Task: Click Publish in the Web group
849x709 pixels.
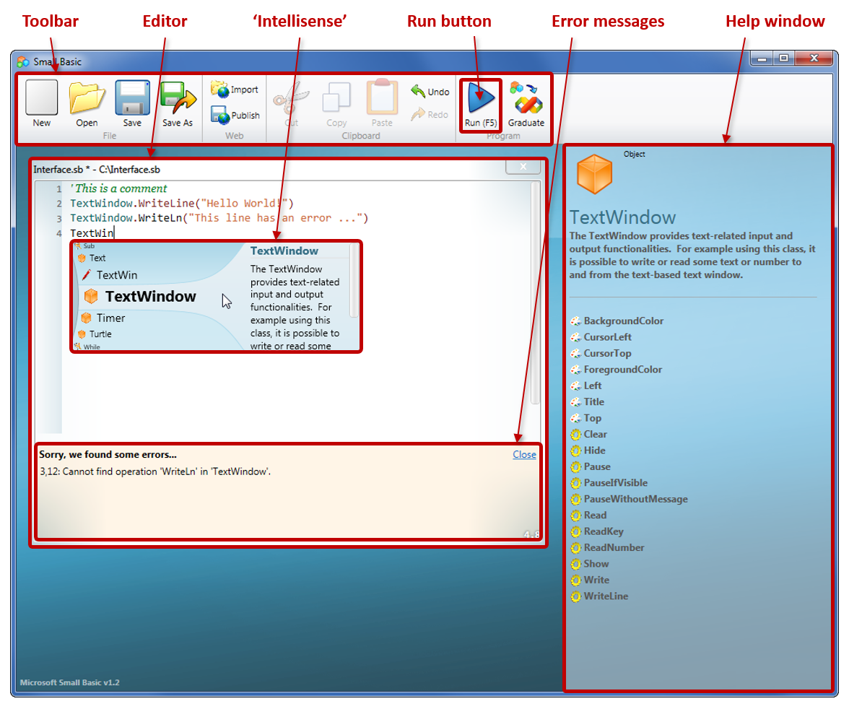Action: click(235, 115)
